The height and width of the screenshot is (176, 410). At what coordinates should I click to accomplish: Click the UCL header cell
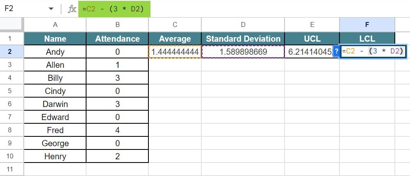312,38
